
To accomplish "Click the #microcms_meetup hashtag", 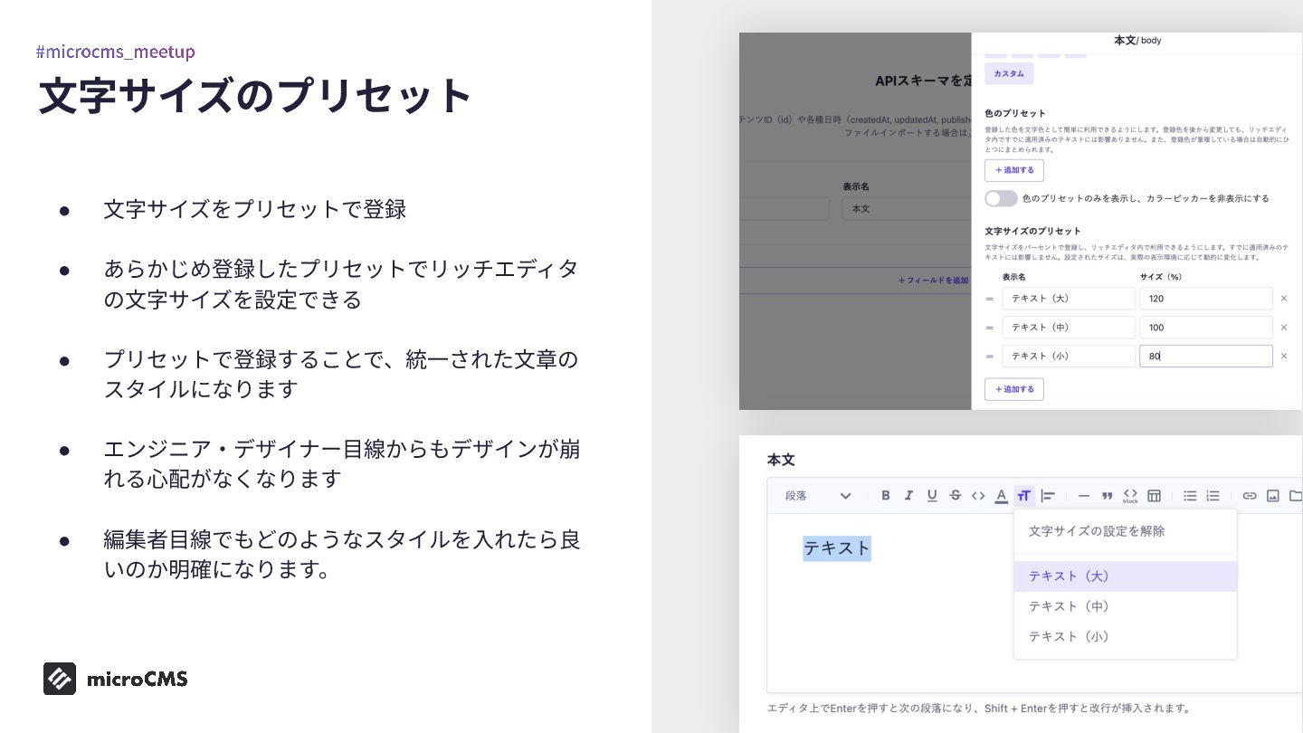I will (x=115, y=52).
